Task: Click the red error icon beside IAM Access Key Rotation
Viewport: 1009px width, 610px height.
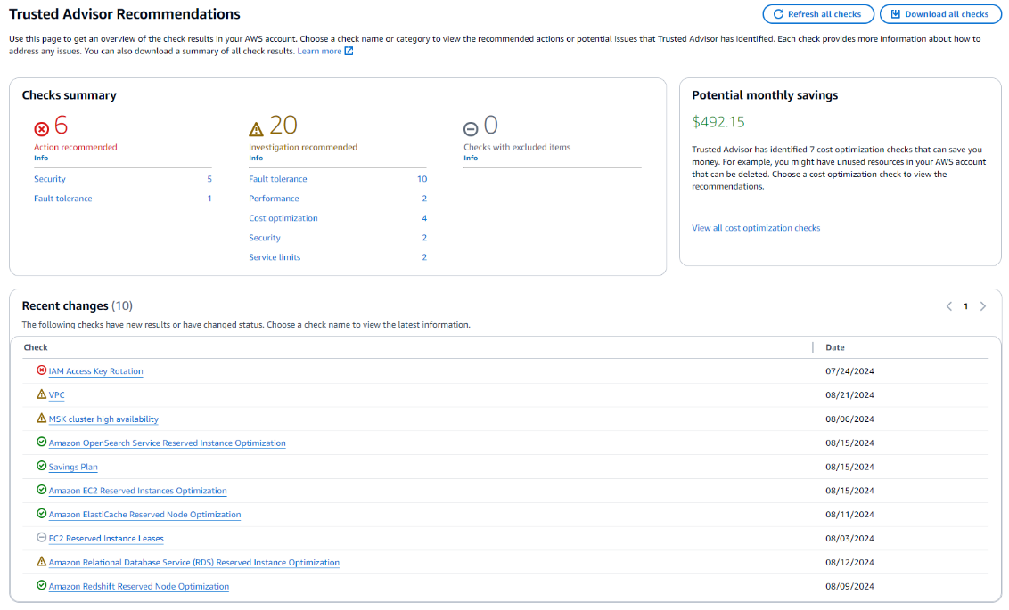Action: (x=41, y=370)
